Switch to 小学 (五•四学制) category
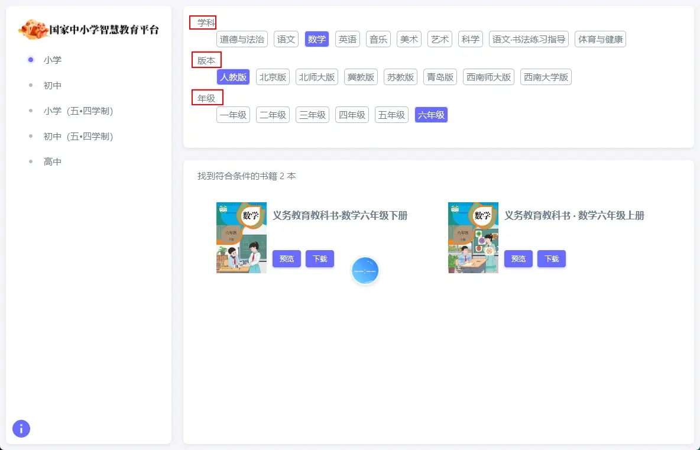The image size is (700, 450). click(77, 111)
